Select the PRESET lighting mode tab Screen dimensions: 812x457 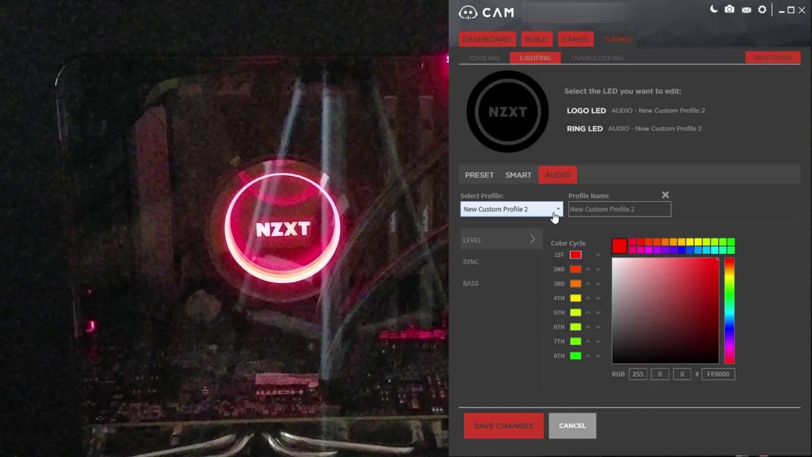click(x=479, y=175)
